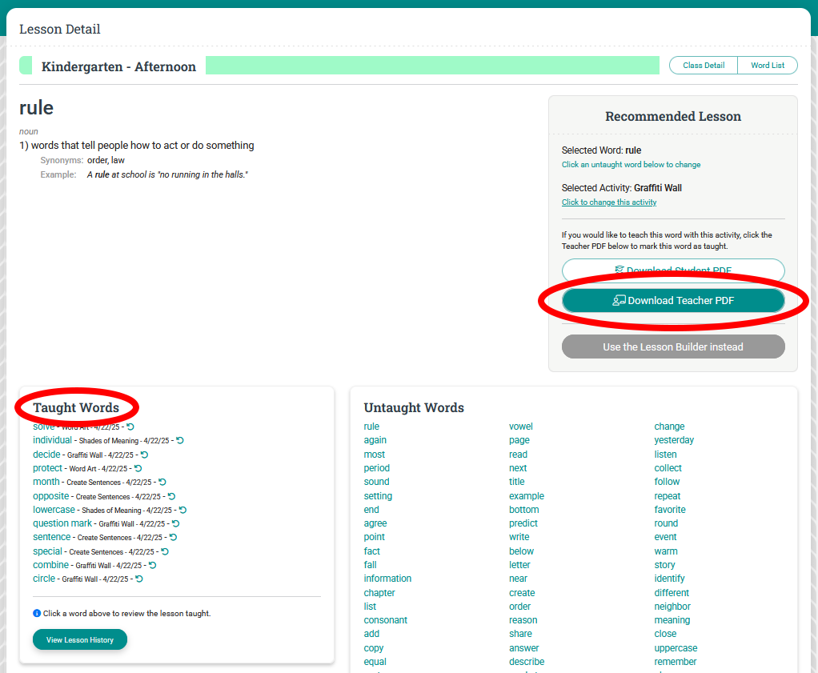Screen dimensions: 818x673
Task: Pick 'yesterday' from the Untaught Words list
Action: click(674, 440)
